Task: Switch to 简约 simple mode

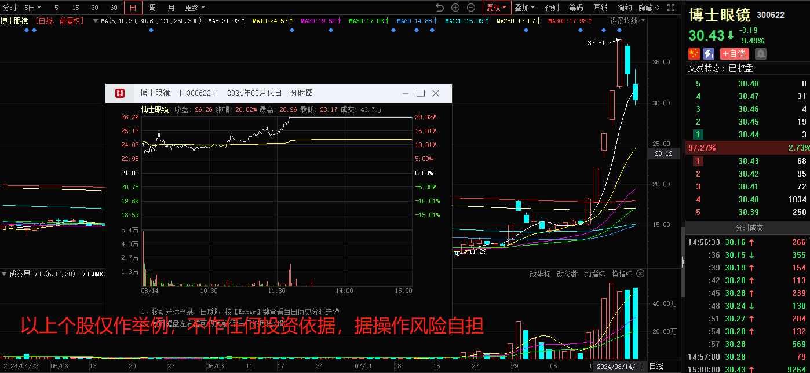Action: point(625,8)
